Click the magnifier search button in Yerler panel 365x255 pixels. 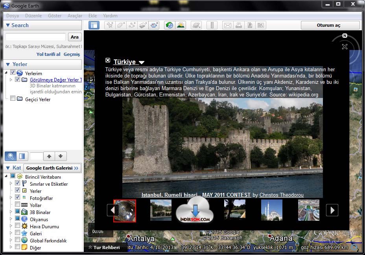point(11,156)
